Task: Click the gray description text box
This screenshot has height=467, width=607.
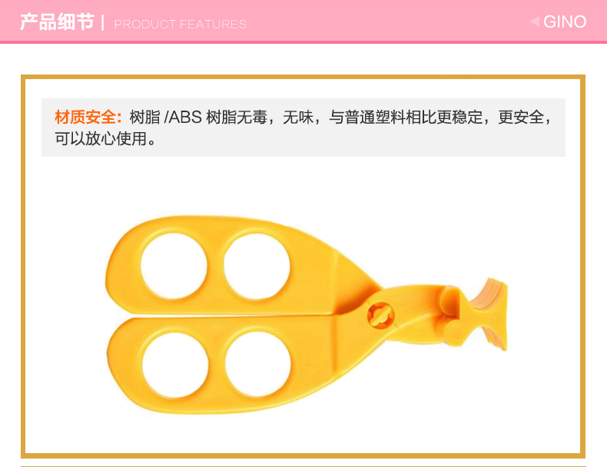Action: [303, 128]
